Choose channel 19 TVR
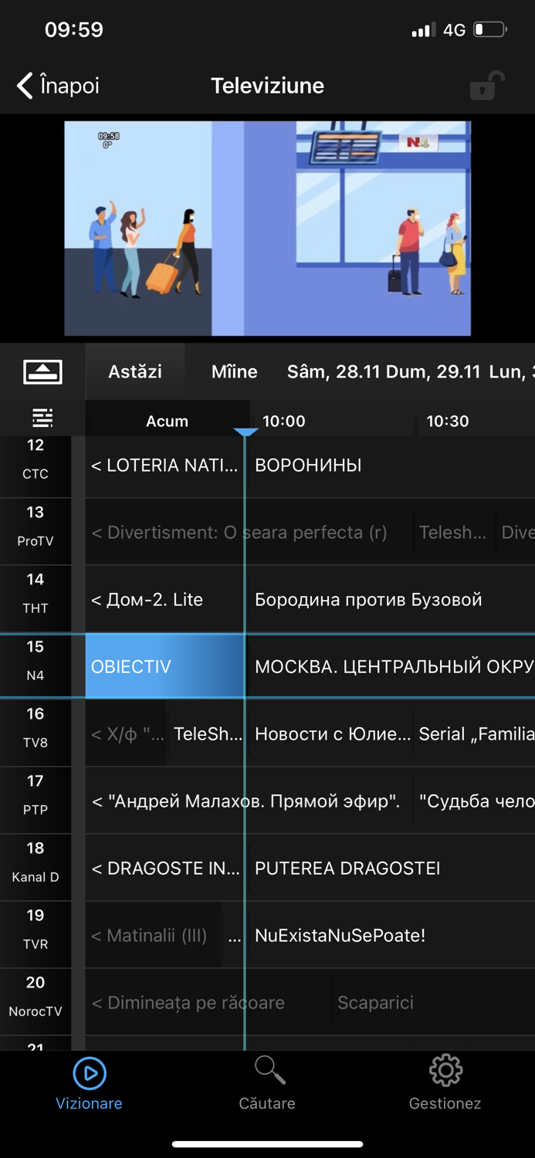The width and height of the screenshot is (535, 1158). [x=36, y=934]
